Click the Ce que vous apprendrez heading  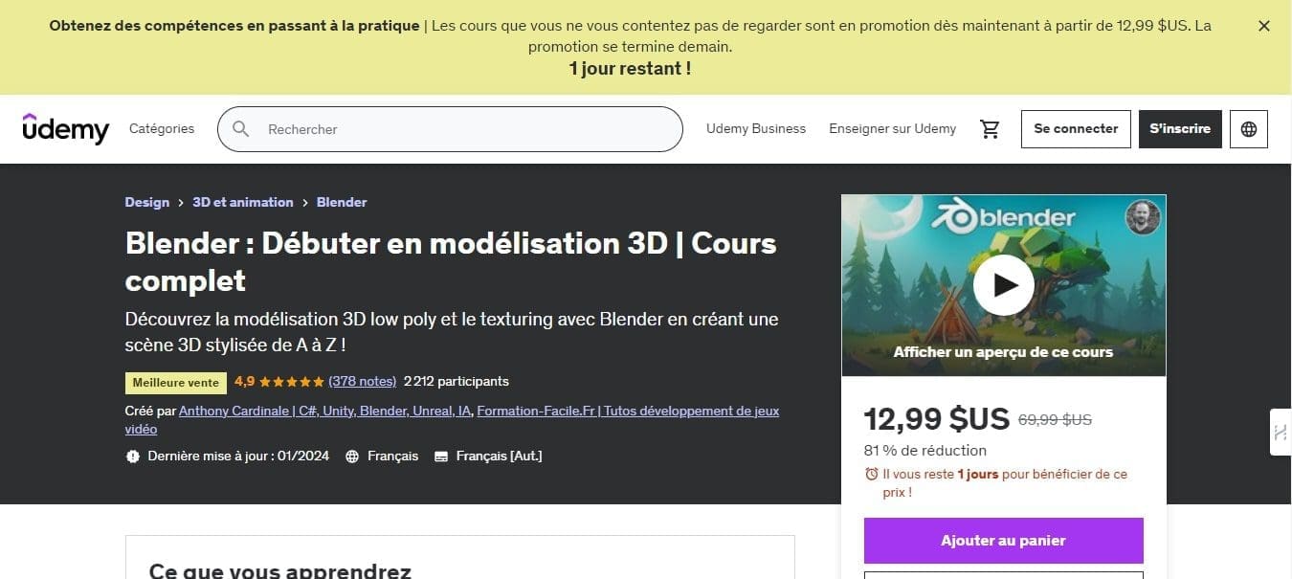pyautogui.click(x=280, y=570)
